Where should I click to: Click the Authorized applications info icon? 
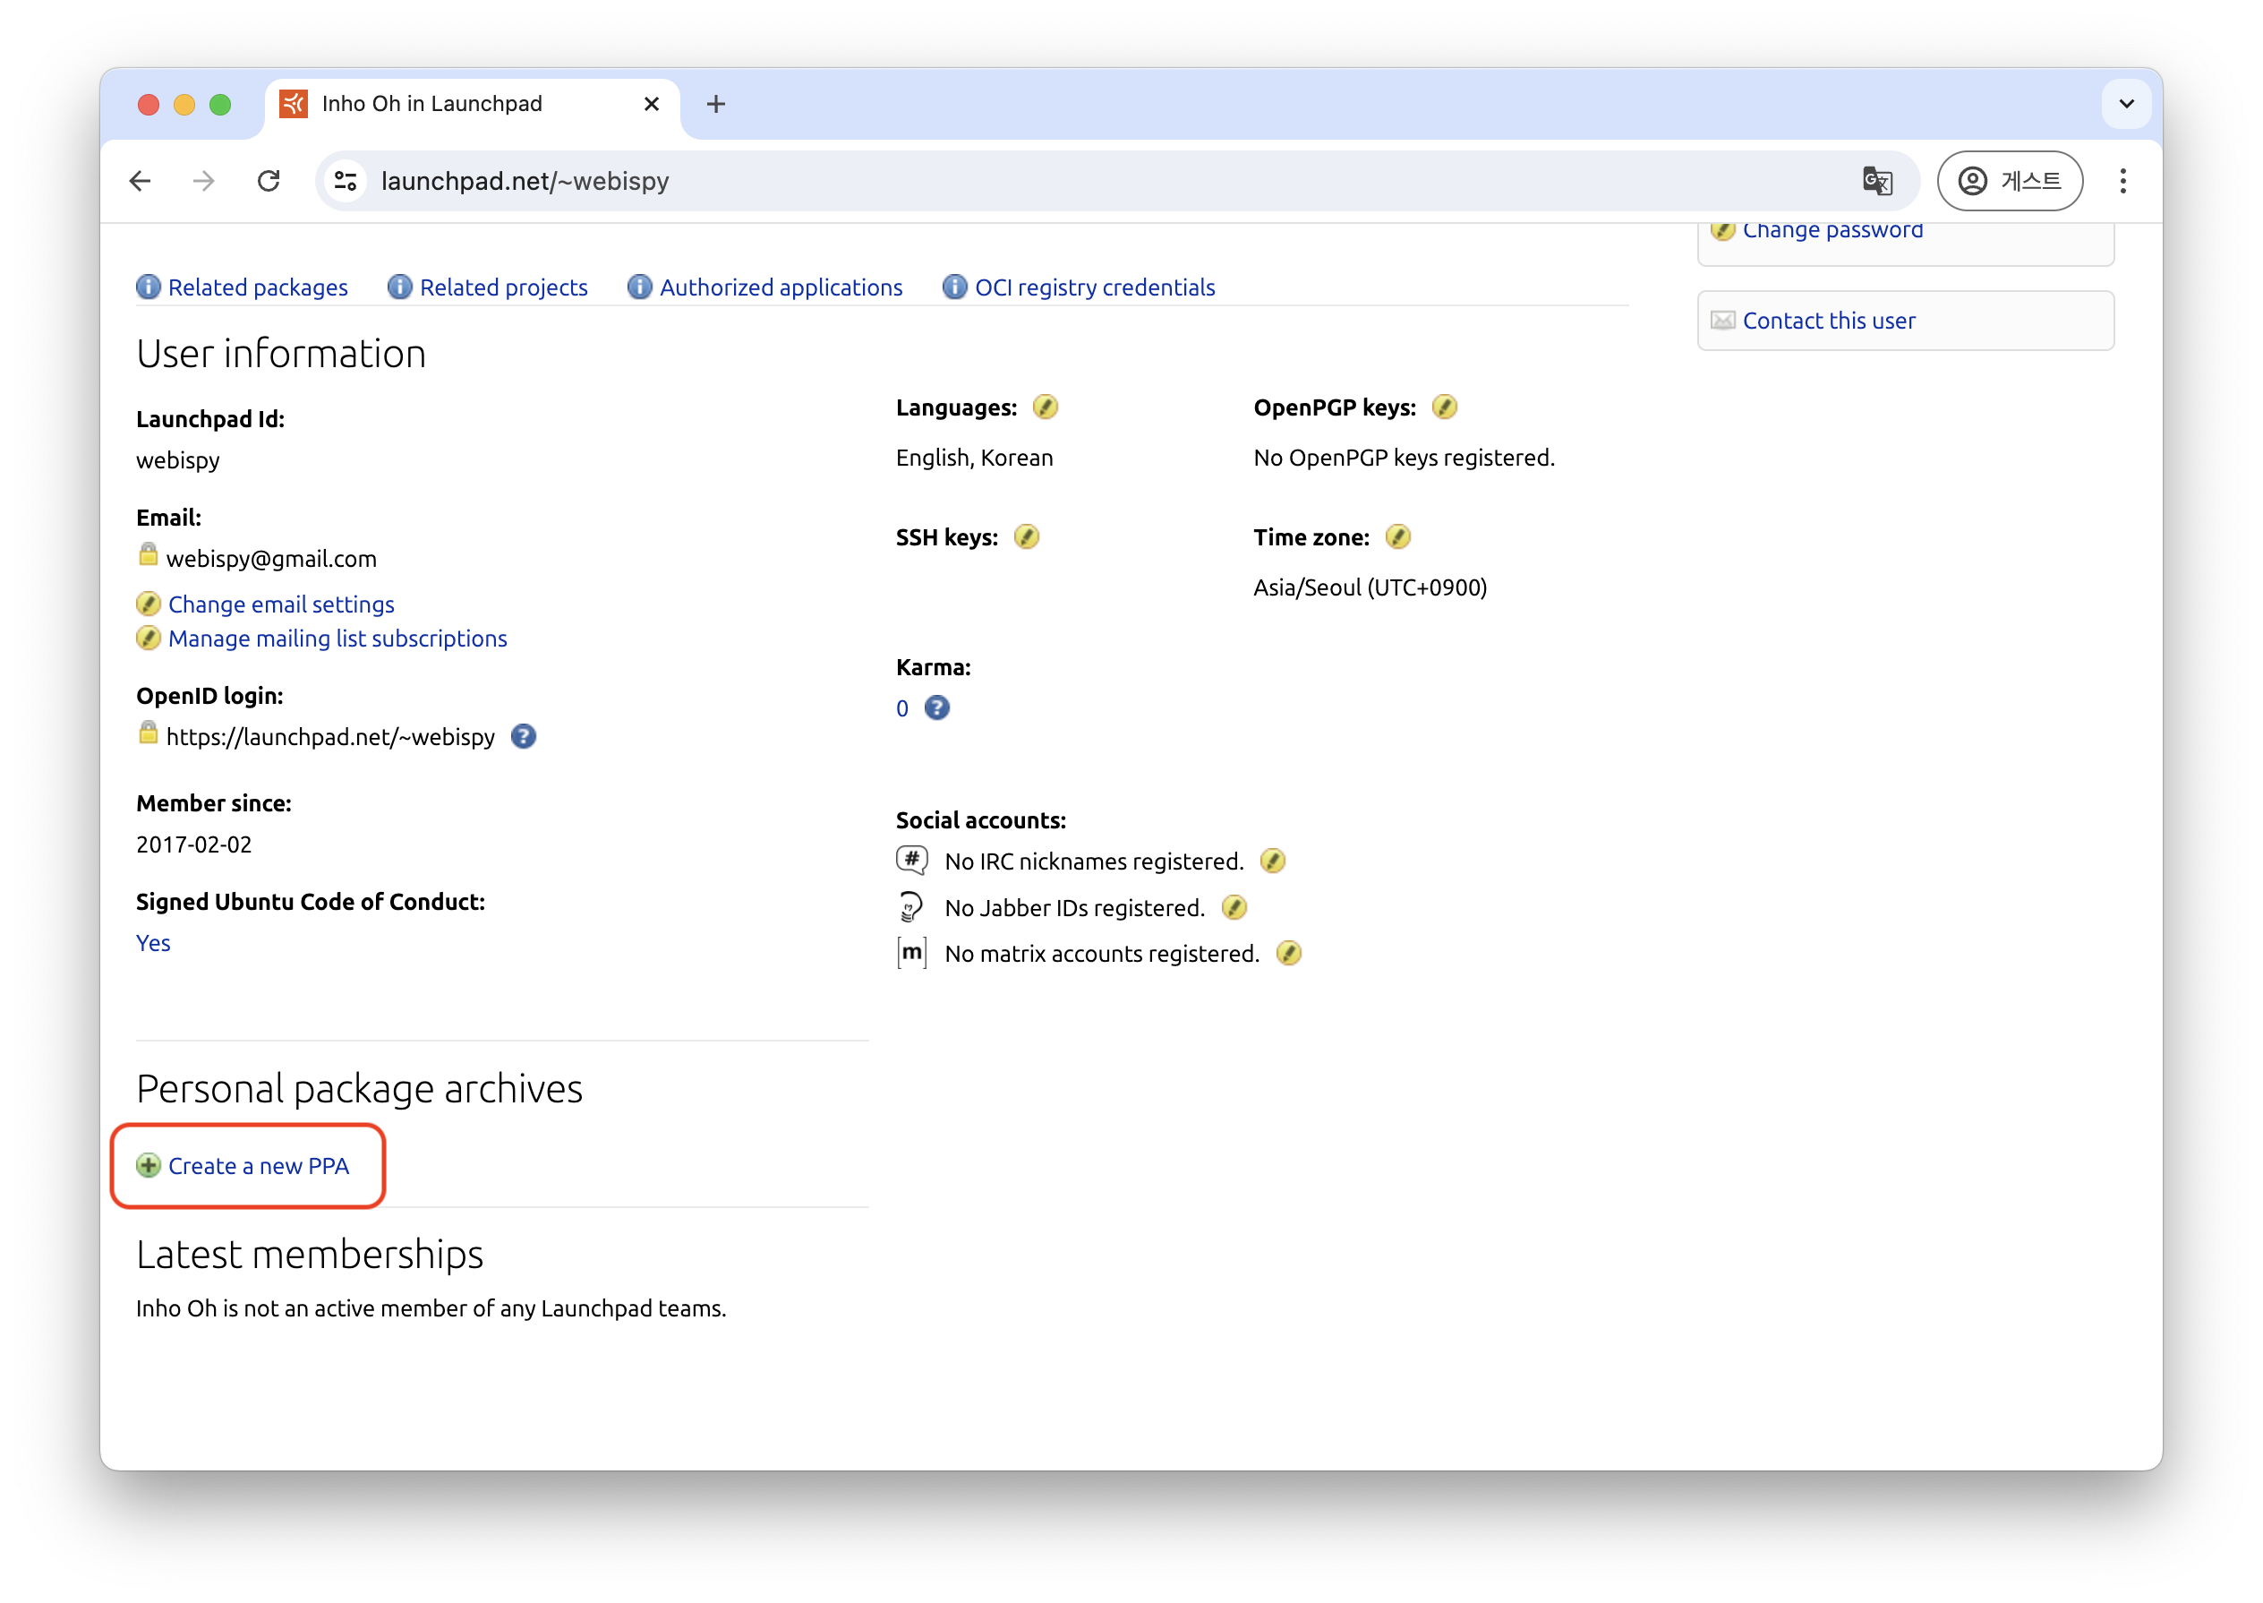pos(639,287)
